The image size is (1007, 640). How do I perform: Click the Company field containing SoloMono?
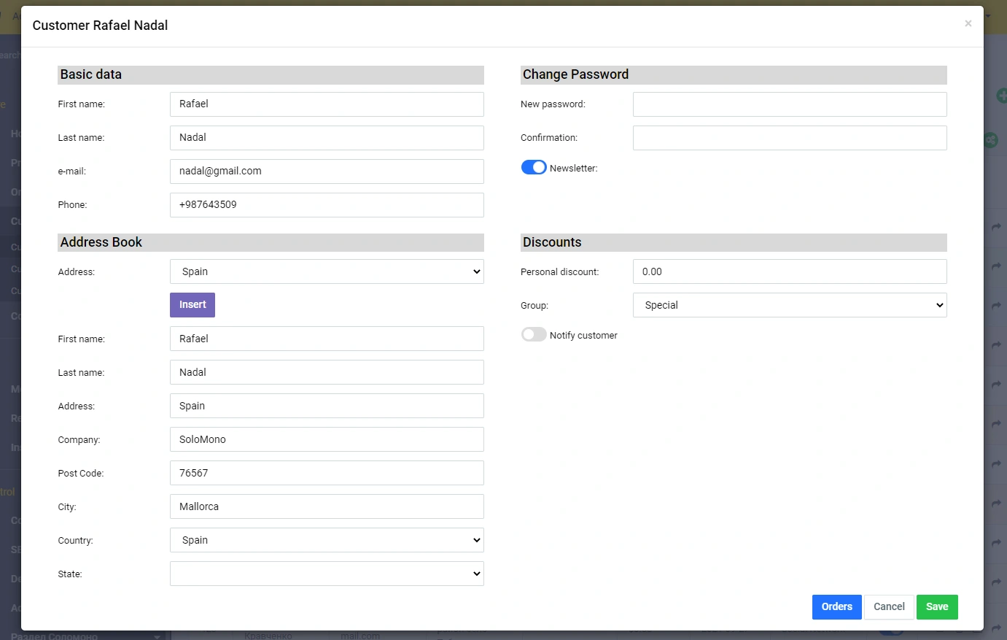[x=327, y=439]
